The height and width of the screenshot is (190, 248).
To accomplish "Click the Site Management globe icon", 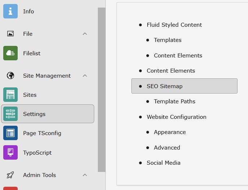I will (x=10, y=75).
